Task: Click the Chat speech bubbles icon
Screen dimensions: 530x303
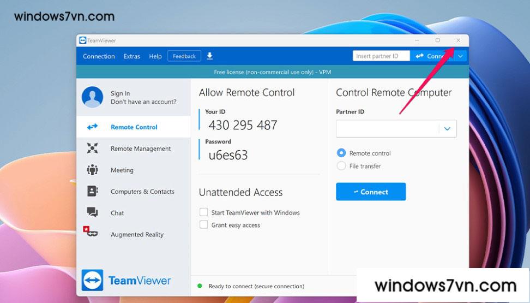Action: (x=92, y=212)
